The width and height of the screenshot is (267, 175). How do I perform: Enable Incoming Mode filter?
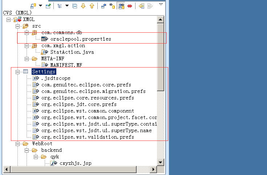point(104,6)
